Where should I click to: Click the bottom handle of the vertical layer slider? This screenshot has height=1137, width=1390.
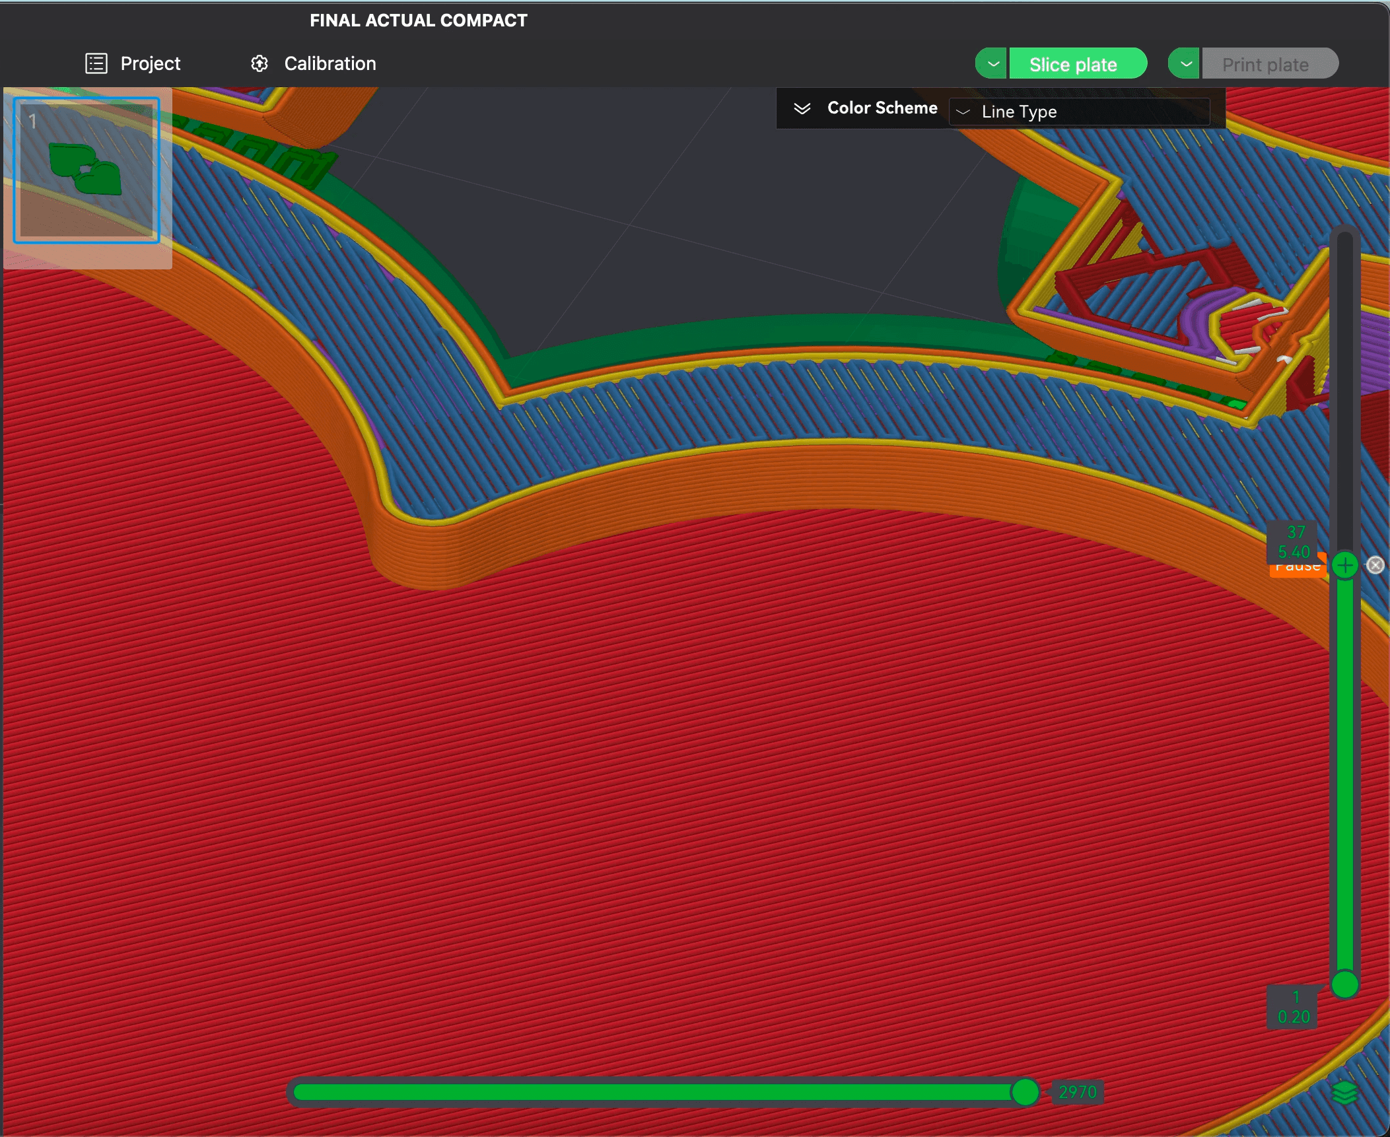tap(1344, 984)
